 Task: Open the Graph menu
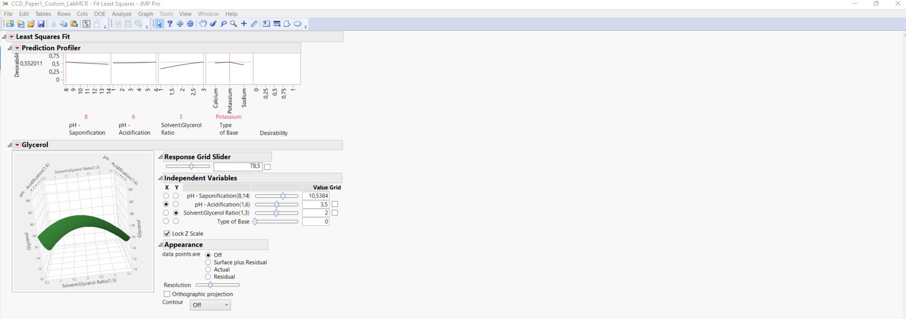145,14
